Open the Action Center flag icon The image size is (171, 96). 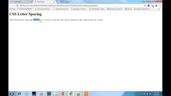[x=144, y=94]
